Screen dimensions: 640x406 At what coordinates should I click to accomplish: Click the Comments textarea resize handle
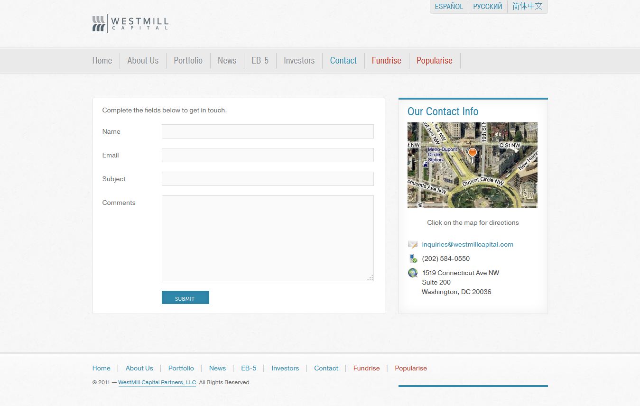tap(370, 277)
